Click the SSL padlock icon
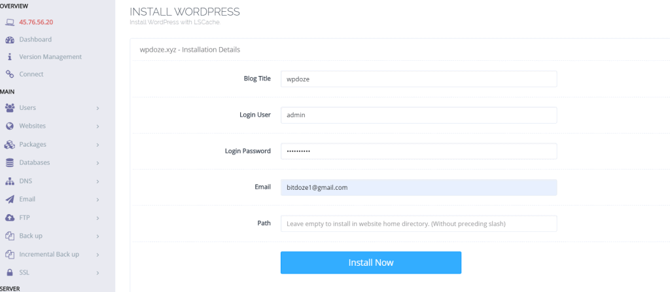670x292 pixels. [x=10, y=273]
